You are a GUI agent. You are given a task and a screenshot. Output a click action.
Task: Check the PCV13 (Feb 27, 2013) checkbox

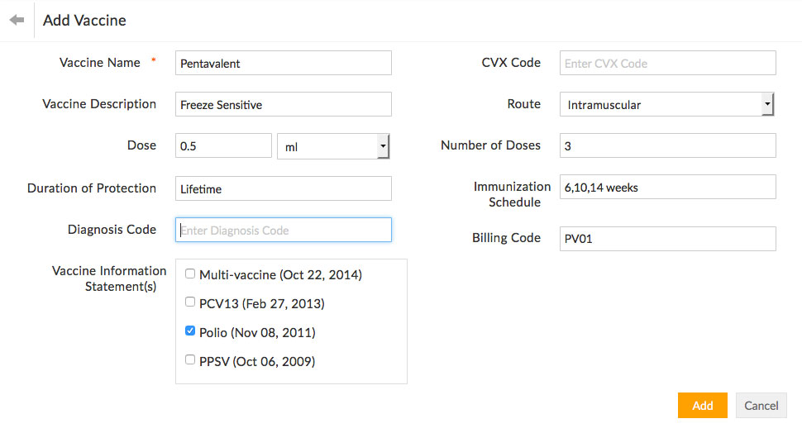[x=190, y=302]
